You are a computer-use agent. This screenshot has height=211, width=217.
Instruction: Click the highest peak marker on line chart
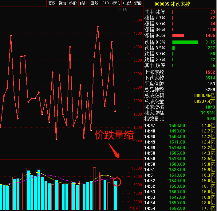point(98,26)
